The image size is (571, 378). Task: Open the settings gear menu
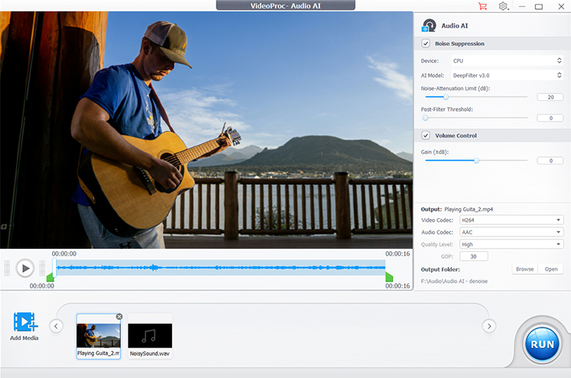[x=504, y=6]
